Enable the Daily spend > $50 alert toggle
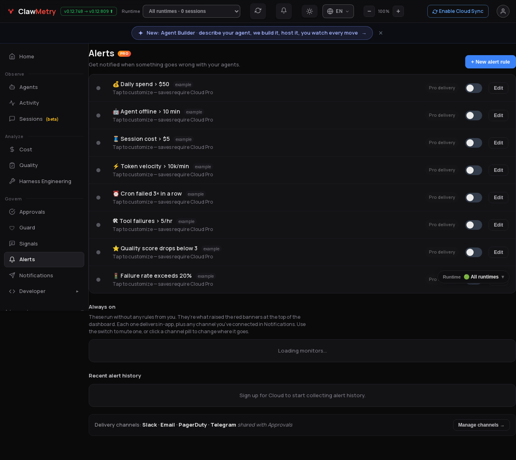Image resolution: width=516 pixels, height=460 pixels. coord(474,88)
